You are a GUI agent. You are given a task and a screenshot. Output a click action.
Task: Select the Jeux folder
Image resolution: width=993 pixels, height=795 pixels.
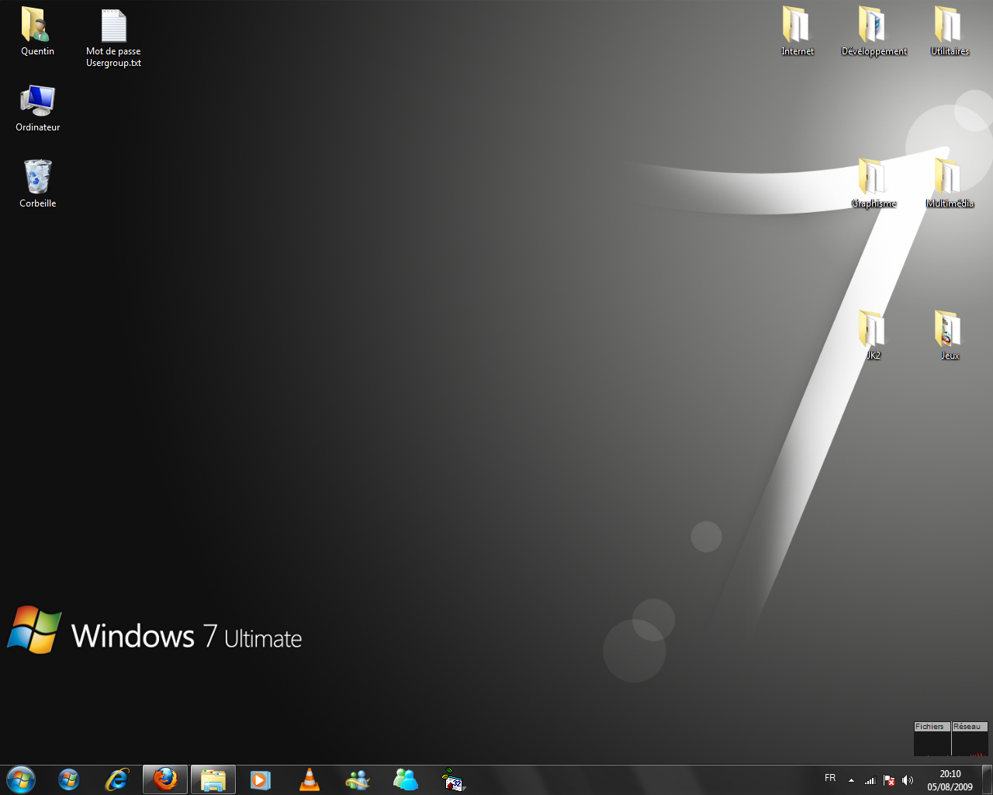click(950, 335)
